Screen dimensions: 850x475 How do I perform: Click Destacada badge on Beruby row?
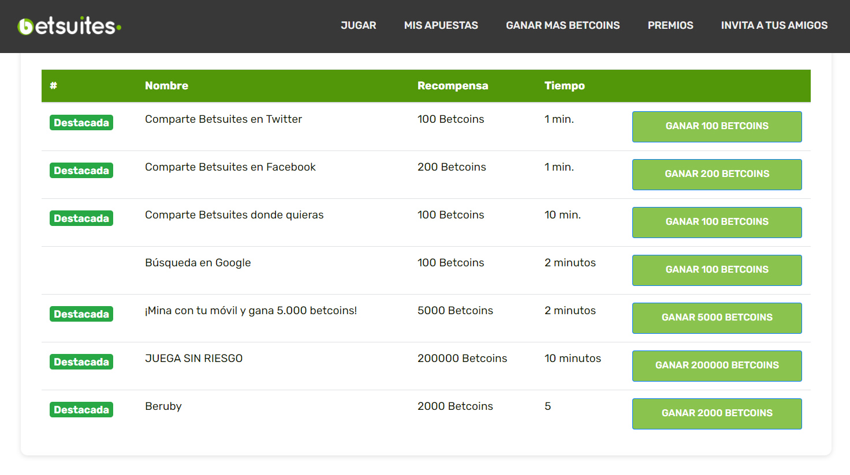(x=81, y=410)
